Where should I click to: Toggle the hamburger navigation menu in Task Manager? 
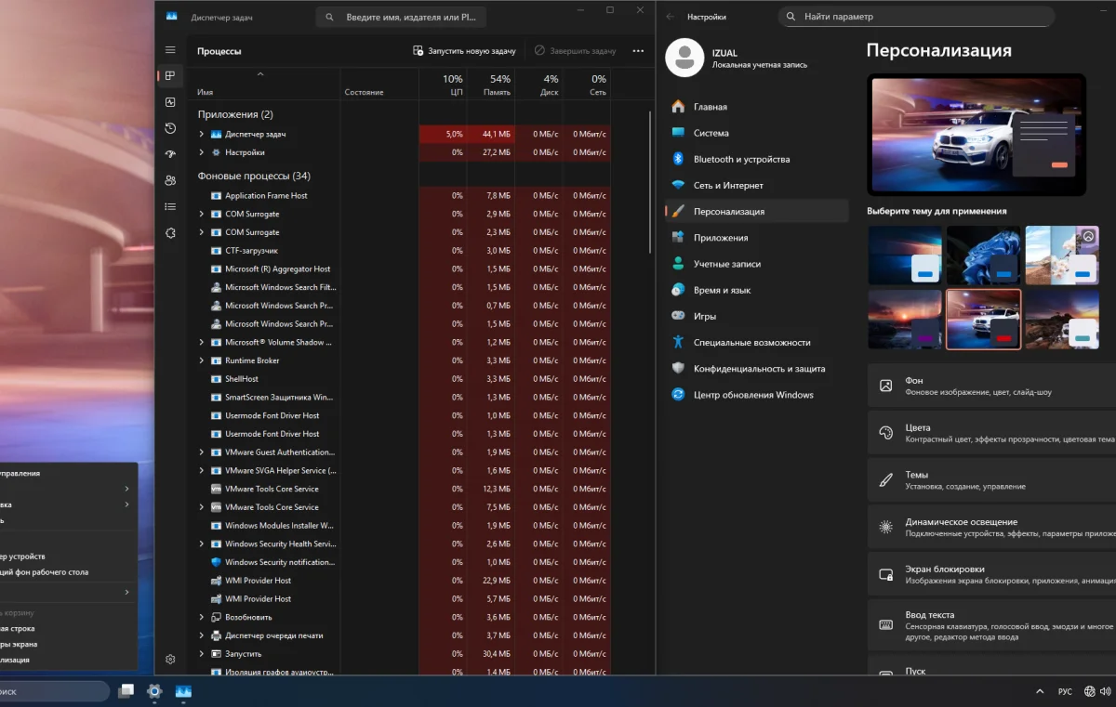(170, 50)
